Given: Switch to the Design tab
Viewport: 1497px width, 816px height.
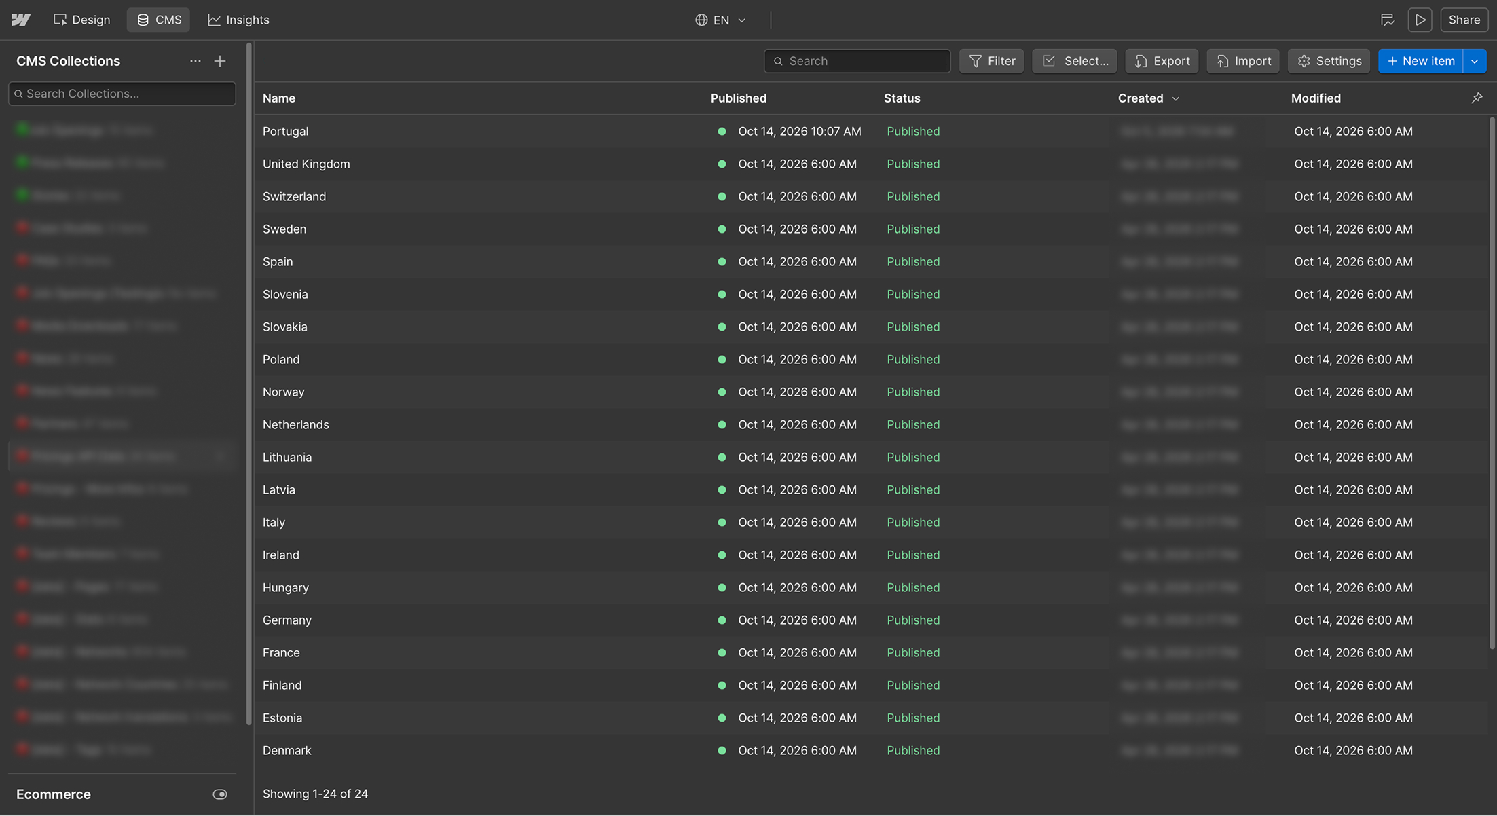Looking at the screenshot, I should point(81,20).
